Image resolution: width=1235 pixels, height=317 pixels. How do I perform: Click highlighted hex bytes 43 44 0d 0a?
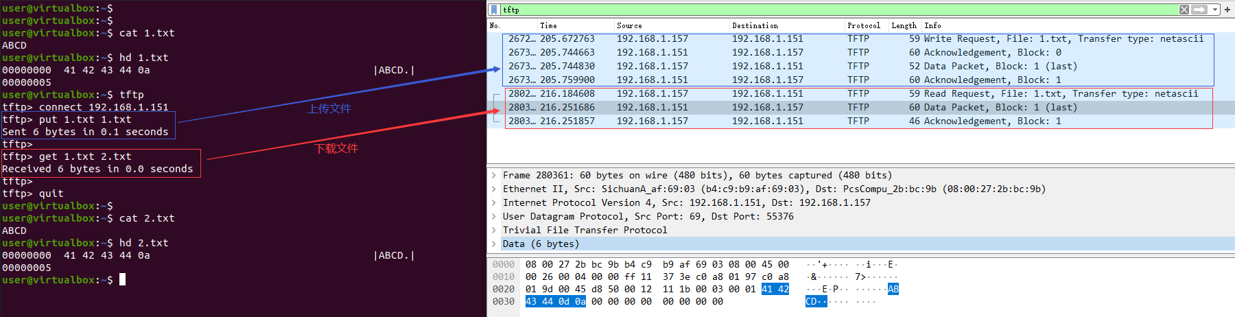(x=556, y=302)
